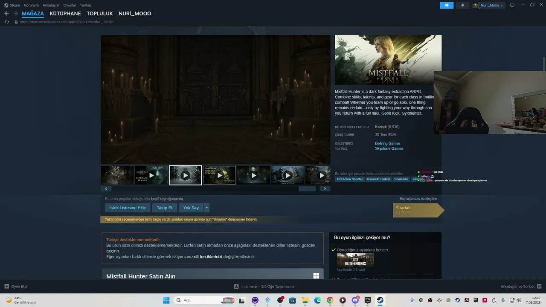Click the Steam icon in system tray
The image size is (546, 307).
point(458,300)
